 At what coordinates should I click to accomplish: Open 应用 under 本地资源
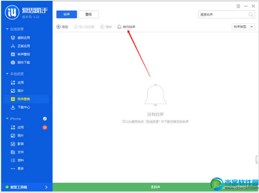(x=17, y=82)
